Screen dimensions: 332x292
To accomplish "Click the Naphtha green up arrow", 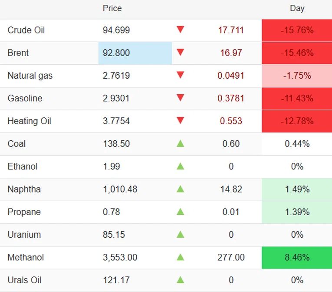I will (x=181, y=189).
